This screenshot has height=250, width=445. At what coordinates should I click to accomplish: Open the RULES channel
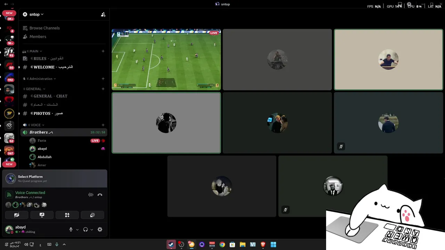tap(64, 59)
